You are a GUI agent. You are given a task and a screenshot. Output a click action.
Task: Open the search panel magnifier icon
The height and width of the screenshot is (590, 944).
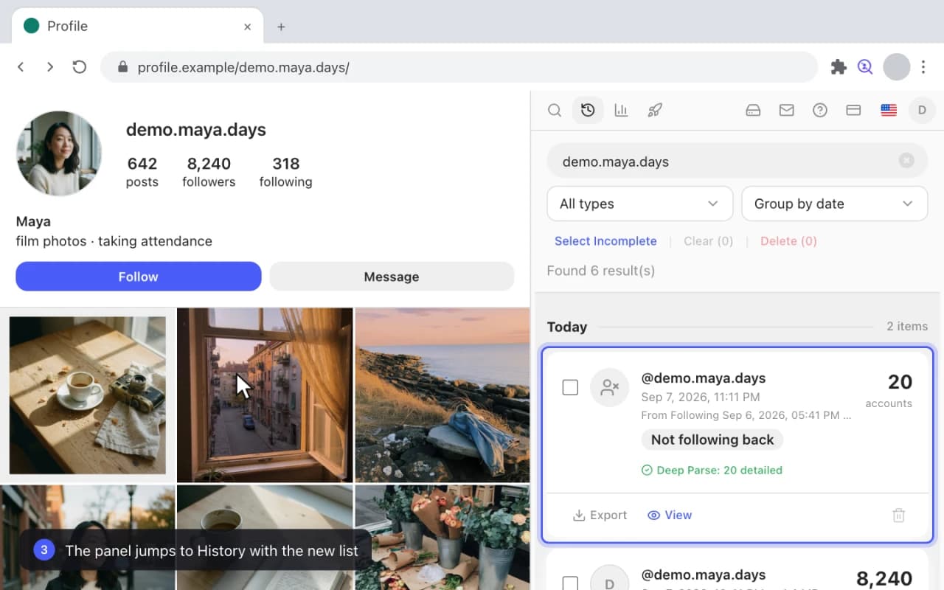tap(555, 111)
